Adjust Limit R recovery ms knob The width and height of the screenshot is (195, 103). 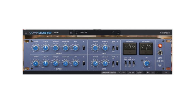[105, 63]
